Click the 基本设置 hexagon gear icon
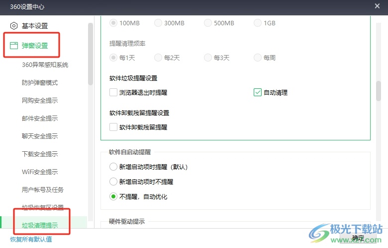This screenshot has width=388, height=248. (x=14, y=26)
